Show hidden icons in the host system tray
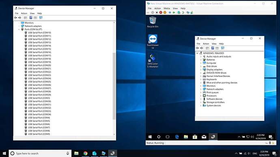Screen dimensions: 280x157 [236, 153]
